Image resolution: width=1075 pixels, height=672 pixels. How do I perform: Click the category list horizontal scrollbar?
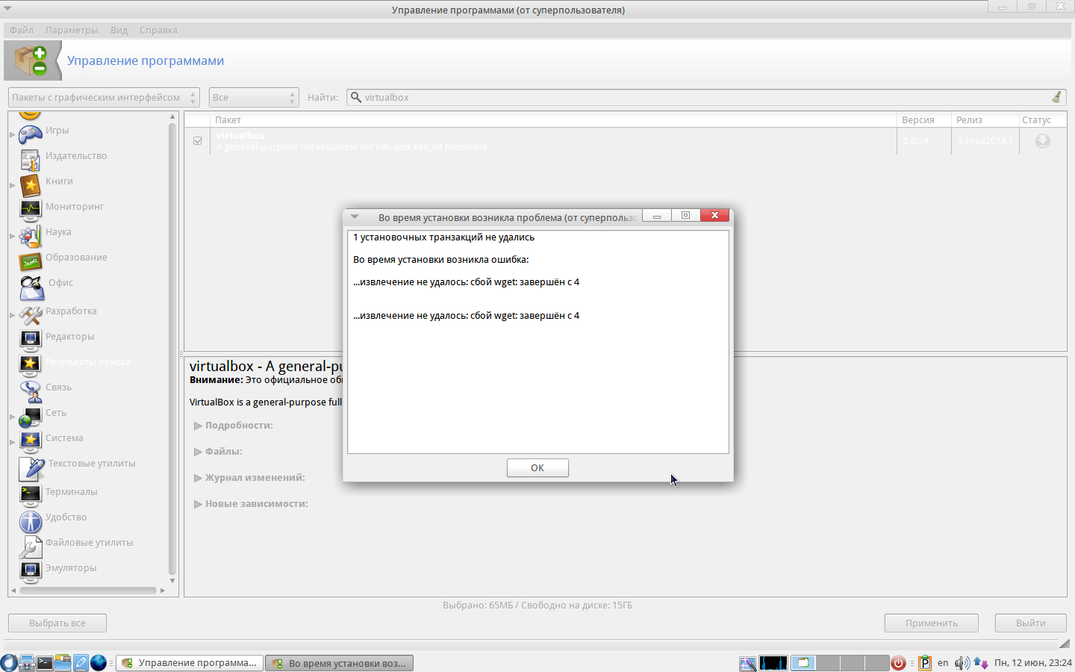coord(88,591)
